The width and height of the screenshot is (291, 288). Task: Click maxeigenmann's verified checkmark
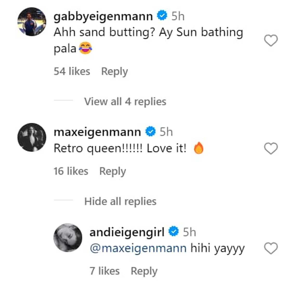(151, 131)
